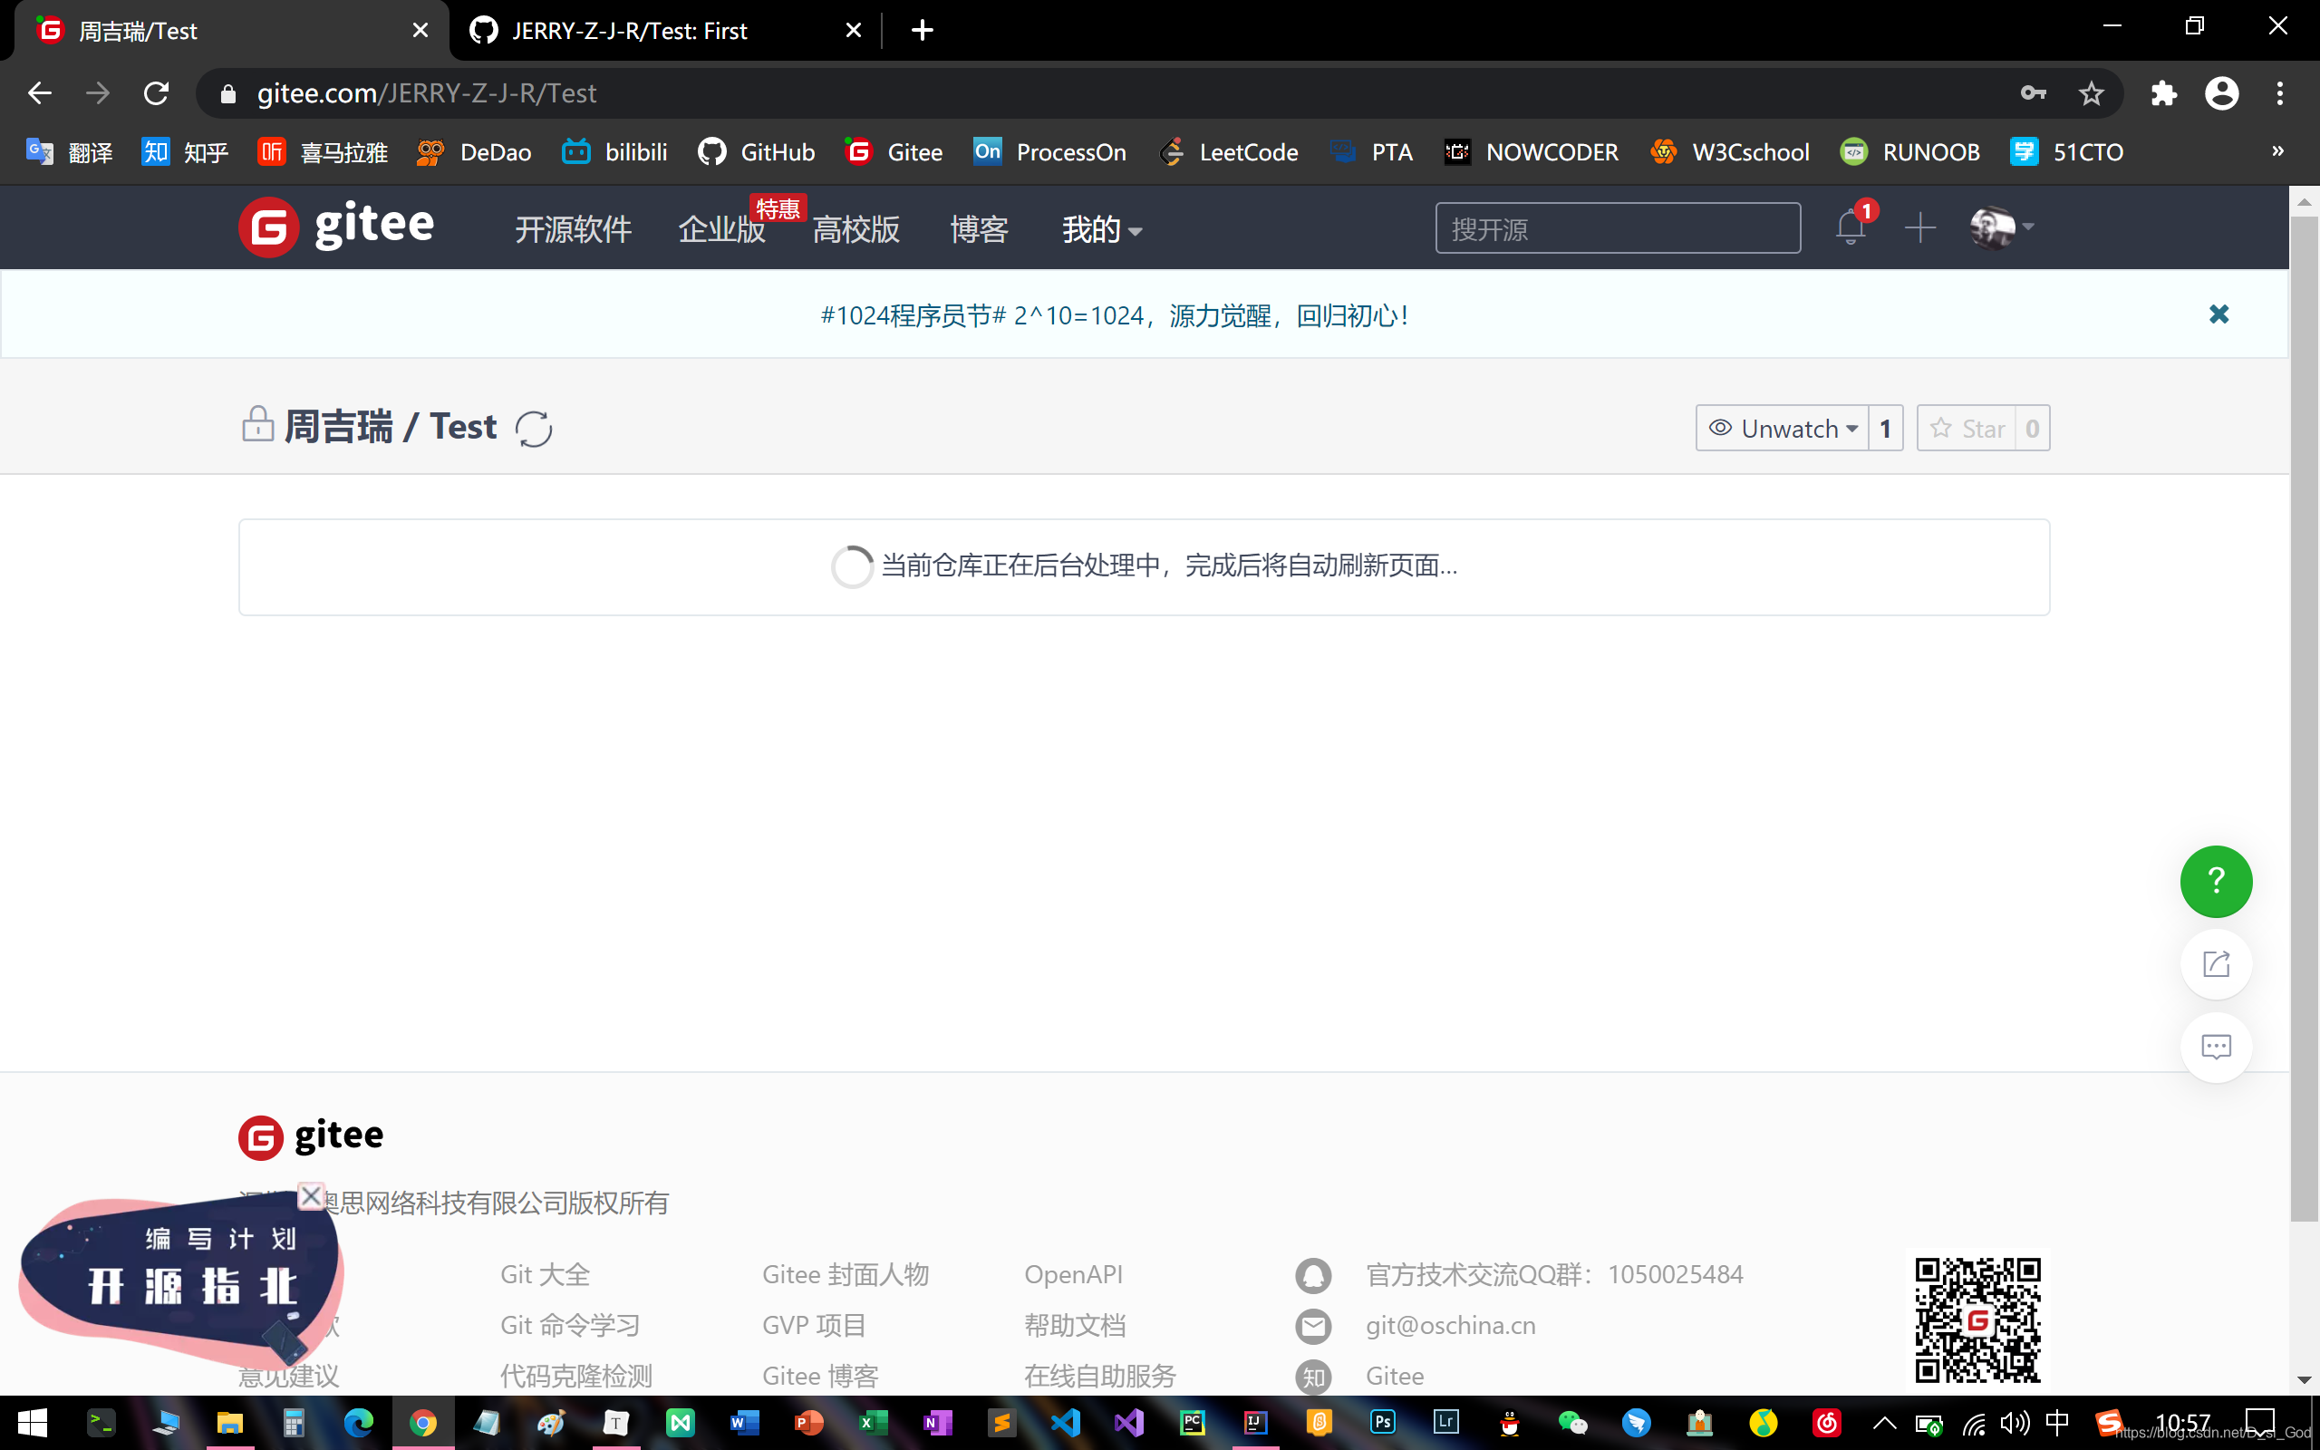Open the user avatar dropdown menu

click(2002, 227)
